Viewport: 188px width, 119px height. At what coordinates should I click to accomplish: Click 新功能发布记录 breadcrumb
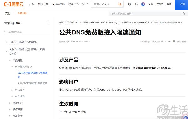[x=142, y=22]
